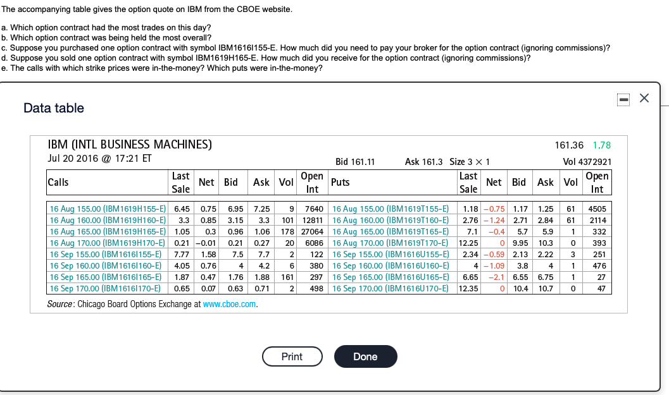This screenshot has height=395, width=669.
Task: Click the Done button
Action: [x=365, y=356]
